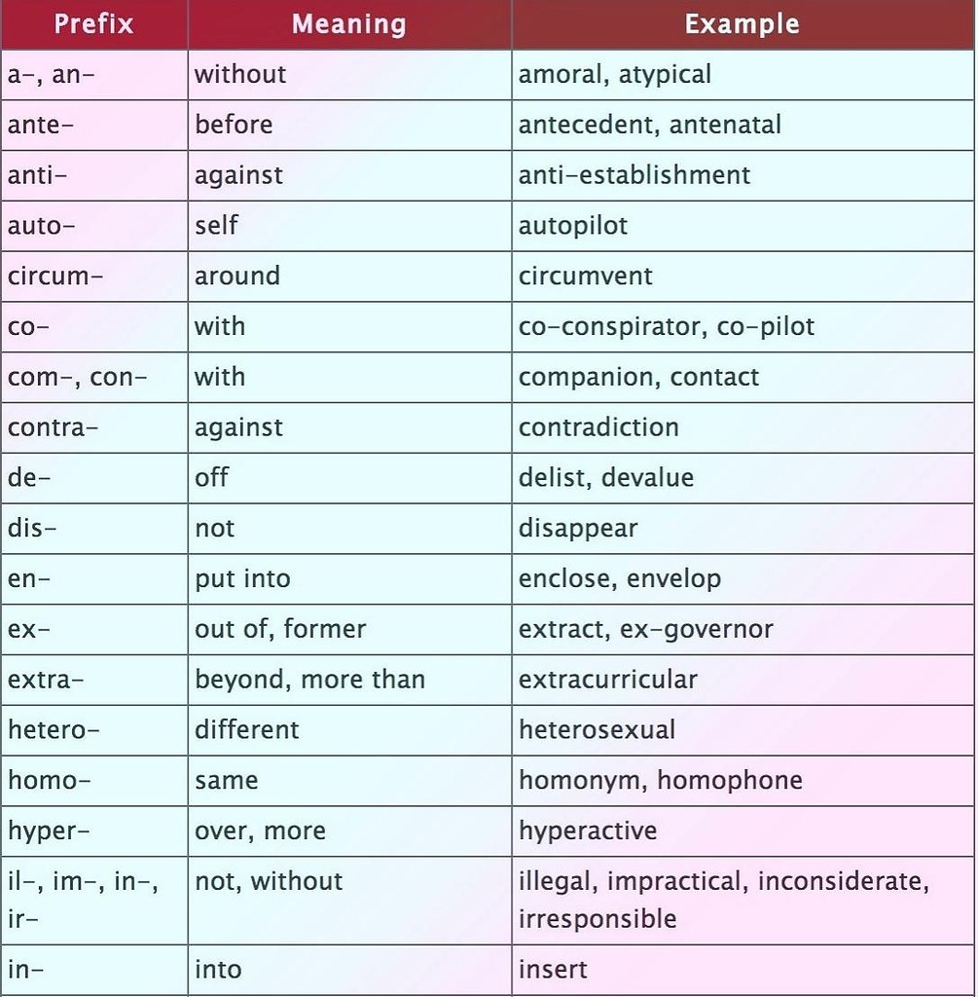Select the meaning cell 'before'
The height and width of the screenshot is (997, 978).
234,125
